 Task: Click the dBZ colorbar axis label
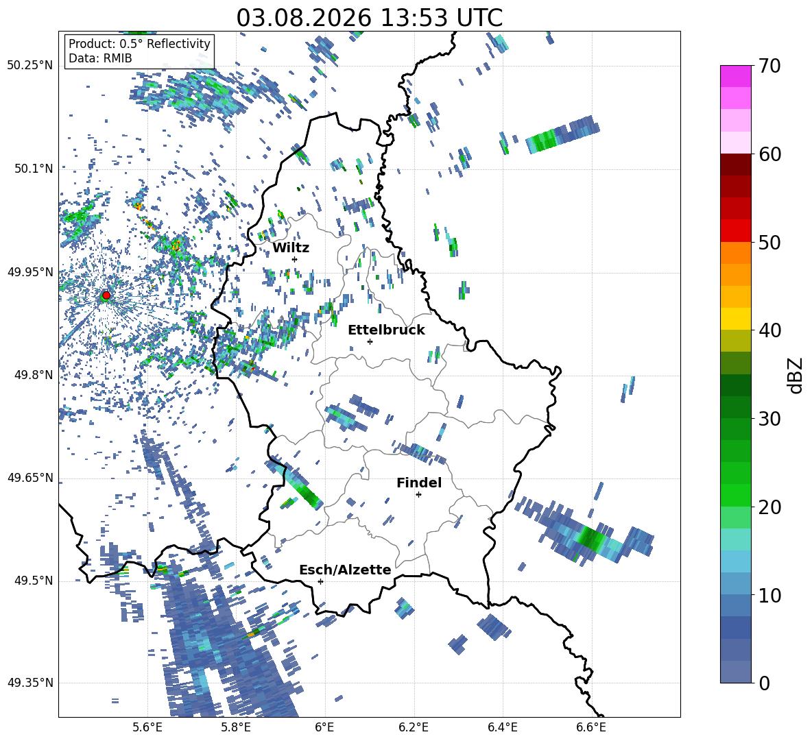(795, 375)
